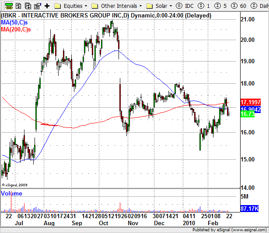This screenshot has height=233, width=269.
Task: Click the 21.00 price axis label
Action: 248,19
